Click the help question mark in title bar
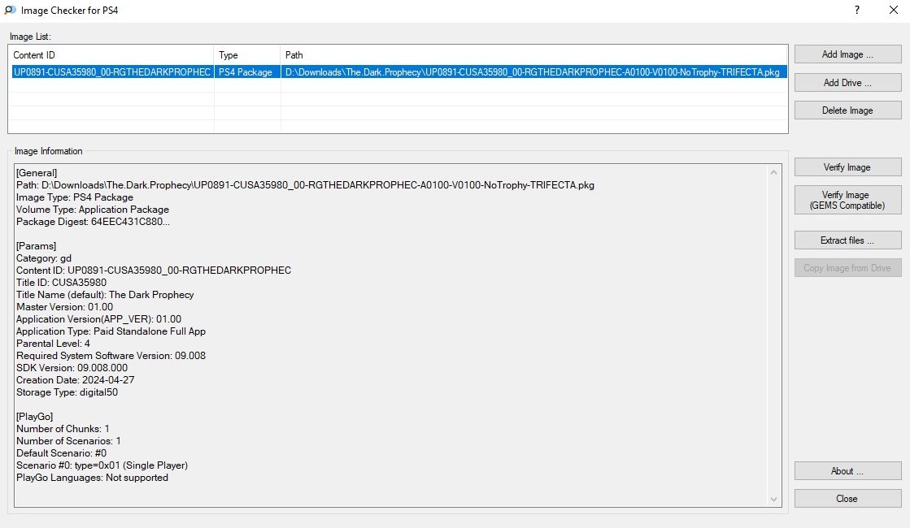Viewport: 910px width, 528px height. click(857, 10)
